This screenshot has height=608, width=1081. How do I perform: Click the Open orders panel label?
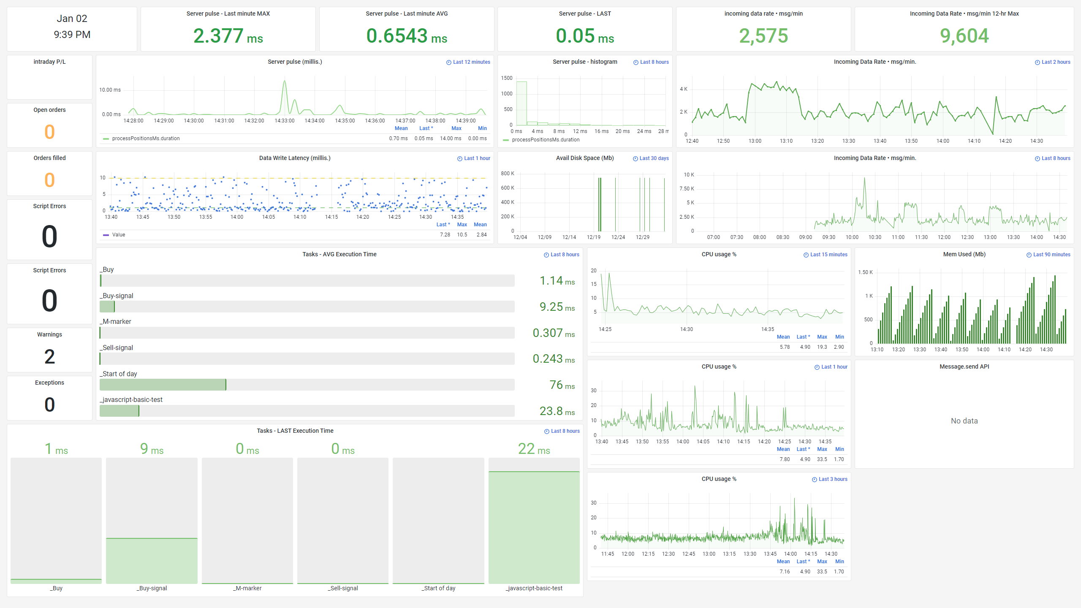pyautogui.click(x=48, y=110)
